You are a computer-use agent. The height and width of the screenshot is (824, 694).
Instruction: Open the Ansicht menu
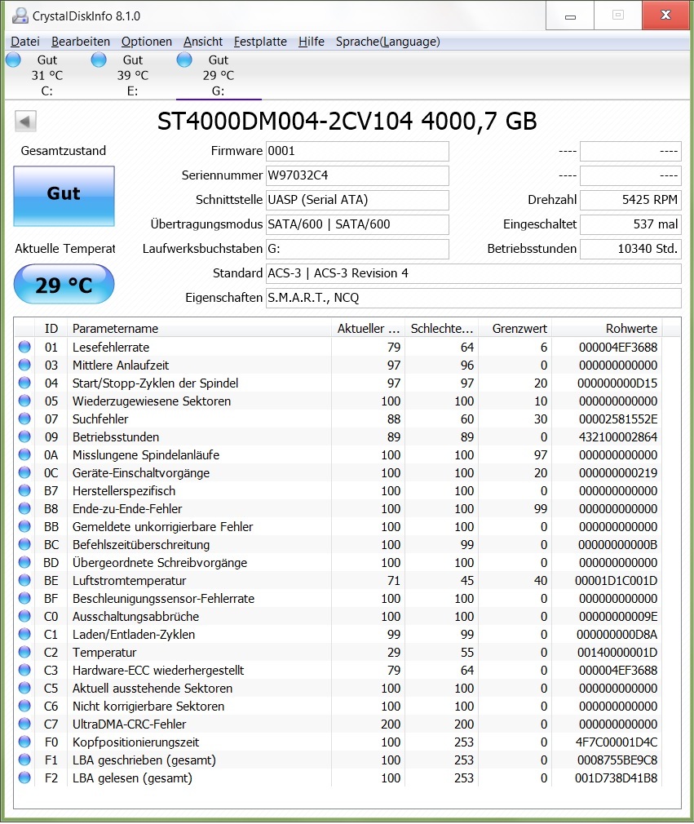pyautogui.click(x=203, y=42)
